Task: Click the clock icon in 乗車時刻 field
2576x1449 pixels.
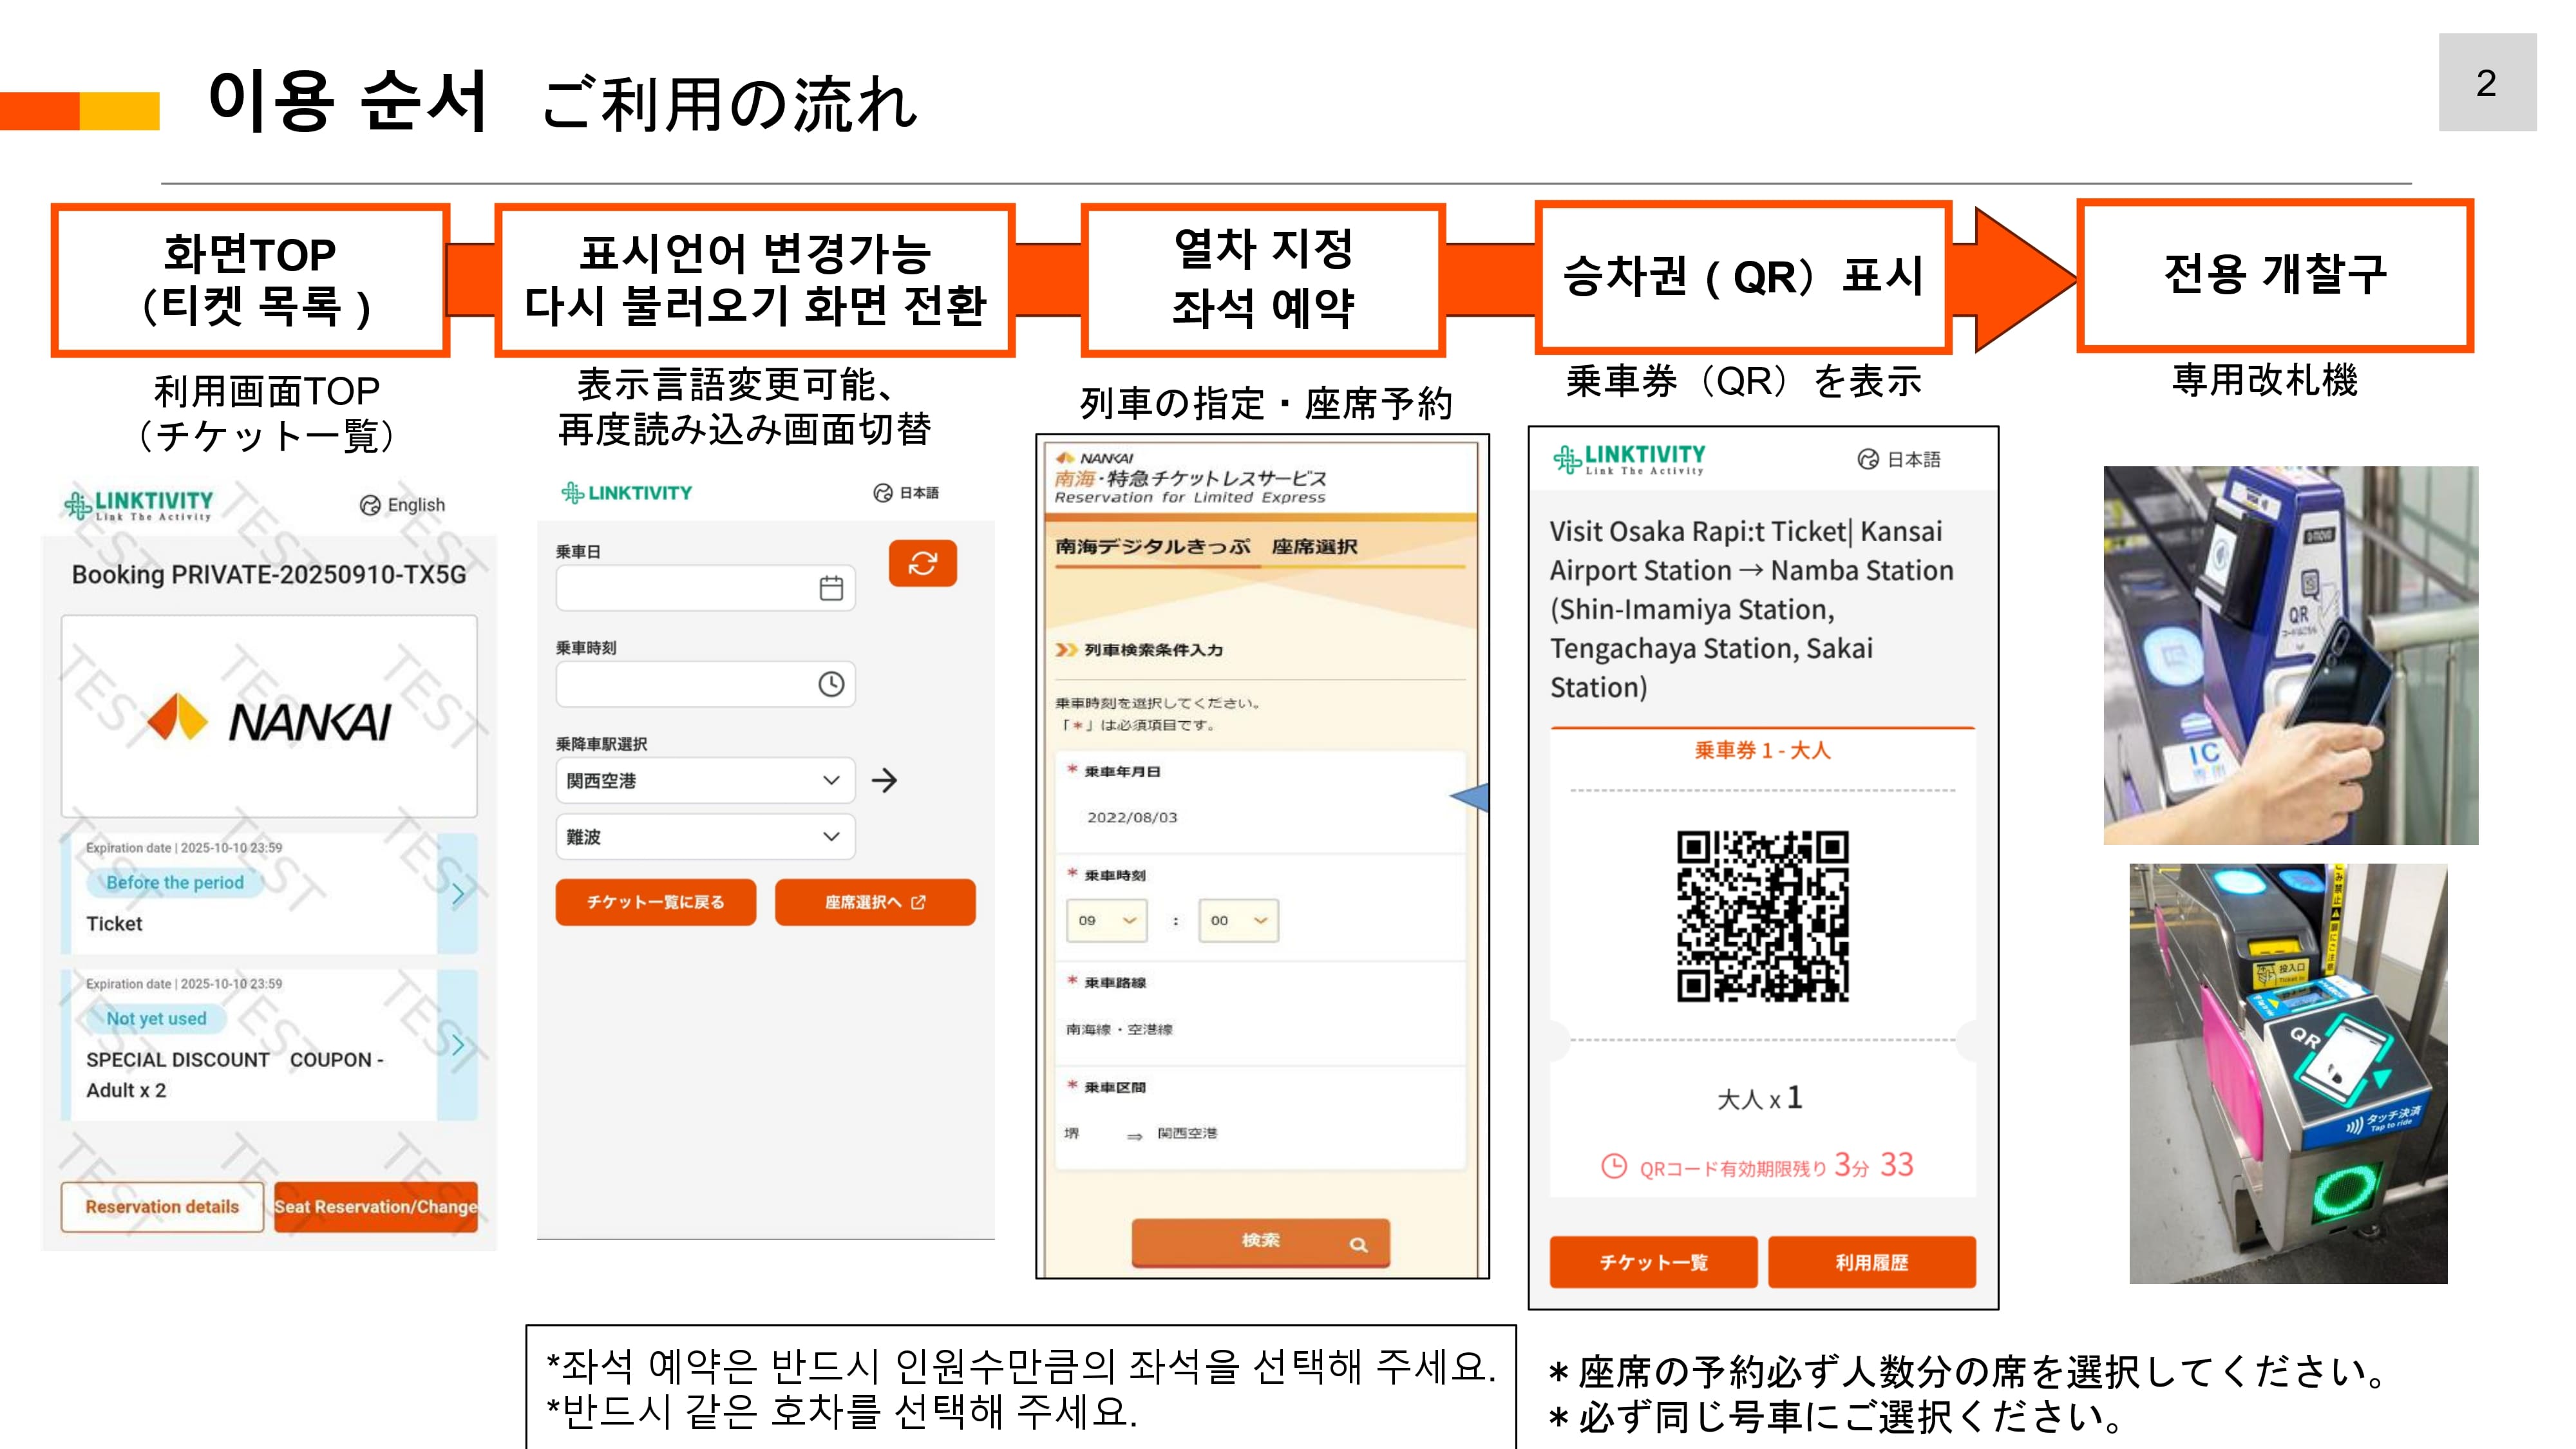Action: point(831,684)
